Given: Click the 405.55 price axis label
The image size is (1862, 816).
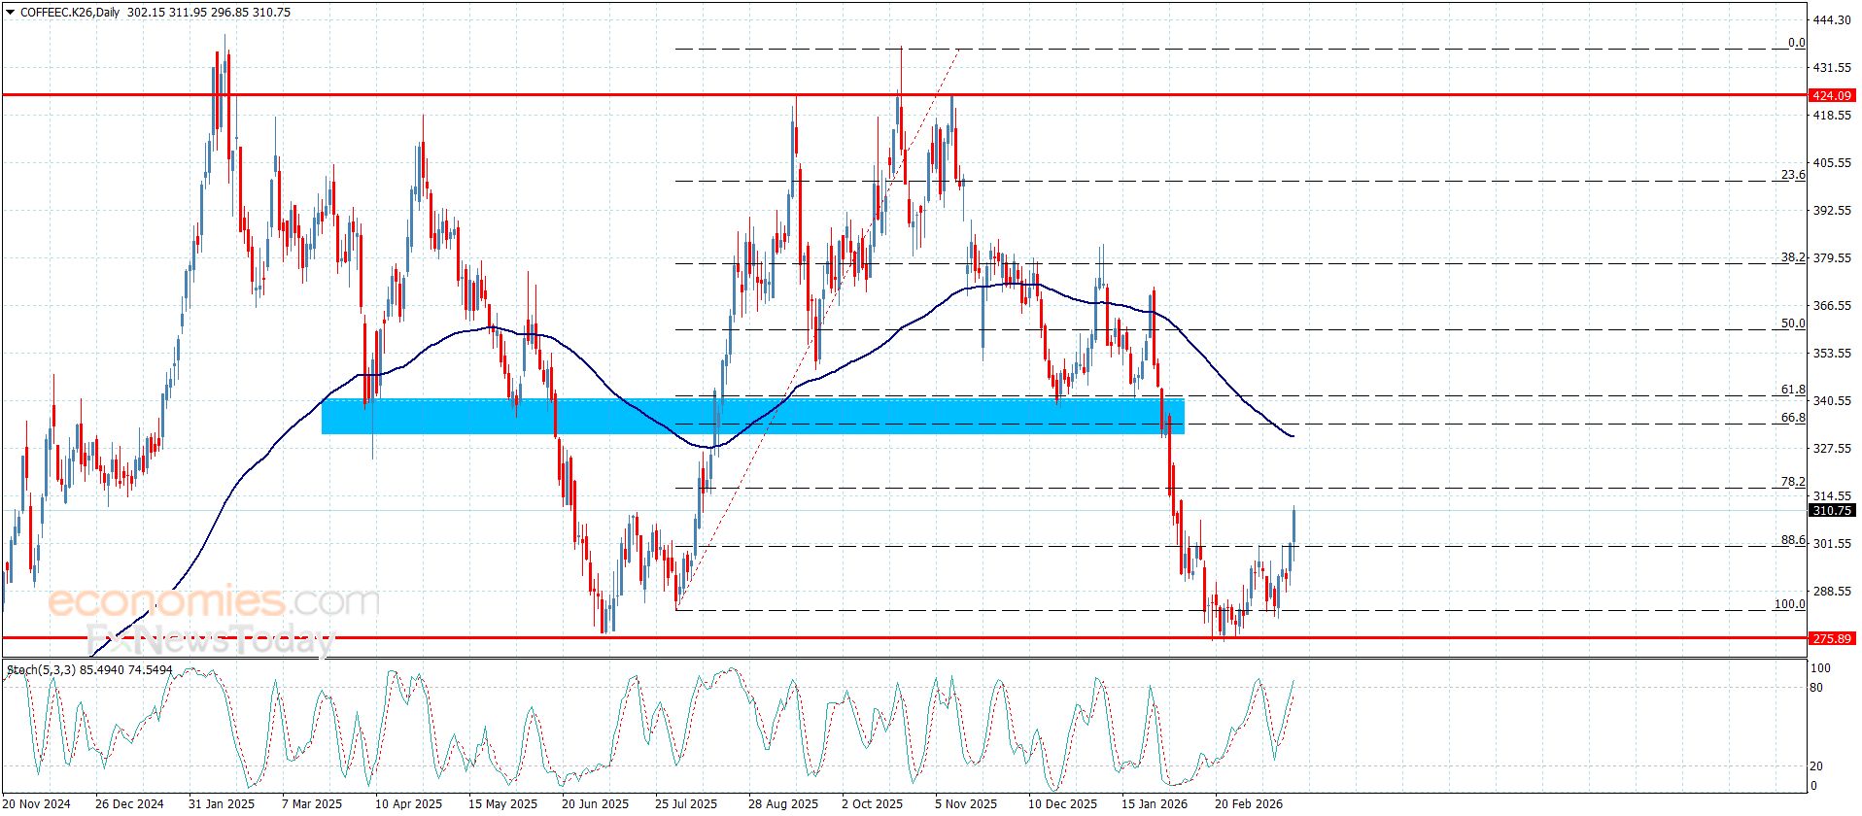Looking at the screenshot, I should [1831, 163].
